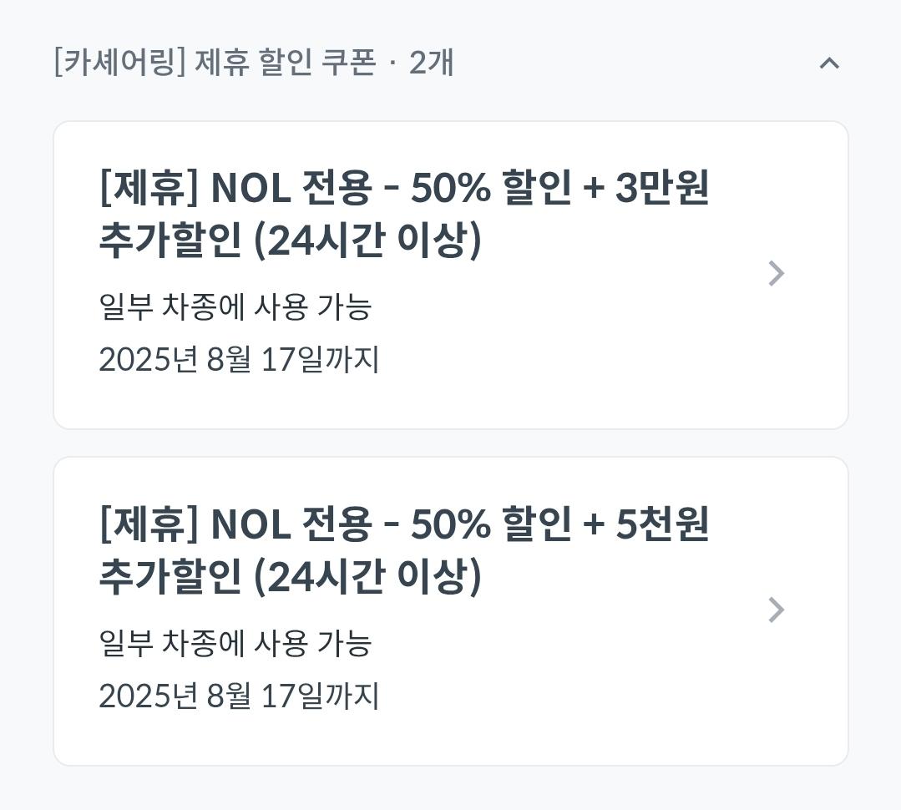This screenshot has height=810, width=901.
Task: Click the [제휴] tag on 3만원 coupon
Action: 149,187
